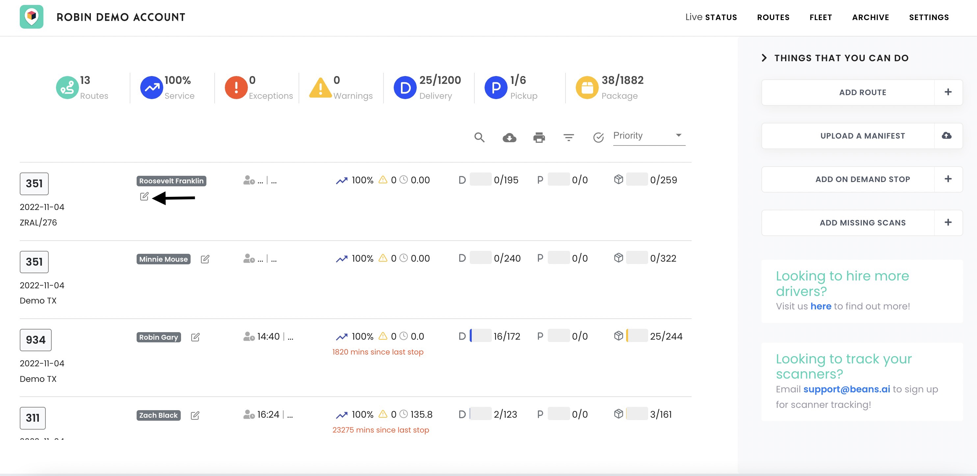
Task: Click the Beans logo in header
Action: pos(32,17)
